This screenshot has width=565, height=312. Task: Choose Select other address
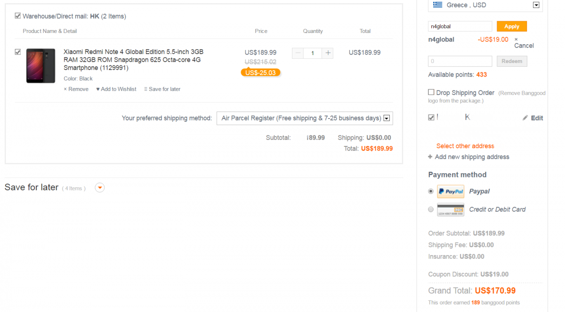point(465,146)
